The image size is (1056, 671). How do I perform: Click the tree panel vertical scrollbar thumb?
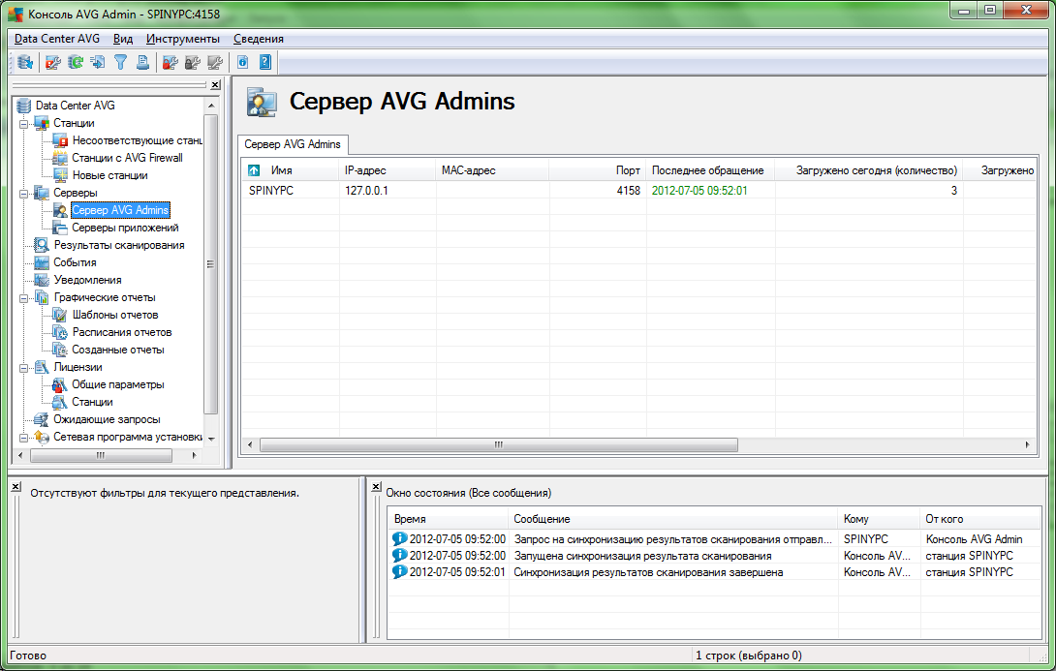[x=211, y=263]
